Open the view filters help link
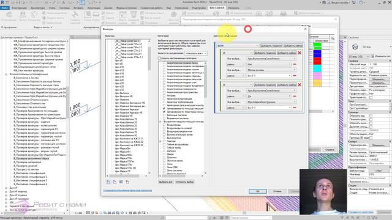Viewport: 392px width, 220px height. pyautogui.click(x=127, y=190)
